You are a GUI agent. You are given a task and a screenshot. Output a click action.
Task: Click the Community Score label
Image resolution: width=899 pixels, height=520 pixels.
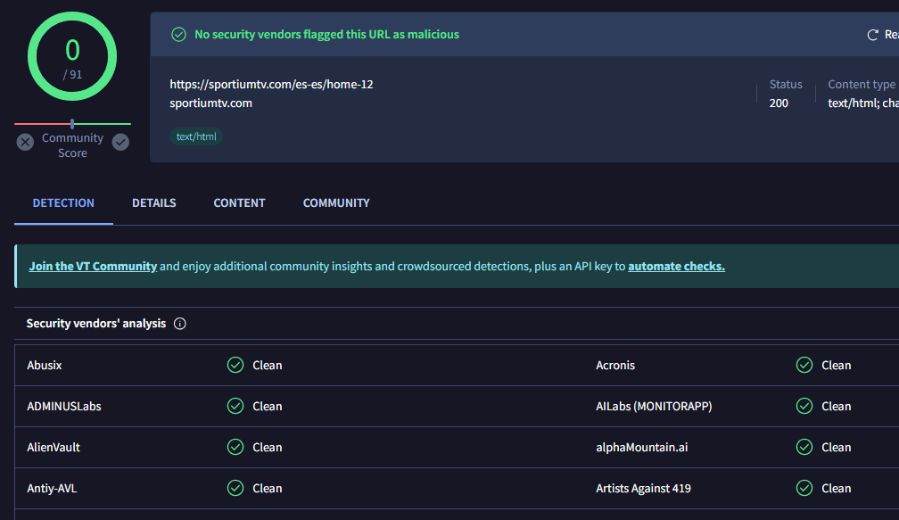[73, 145]
